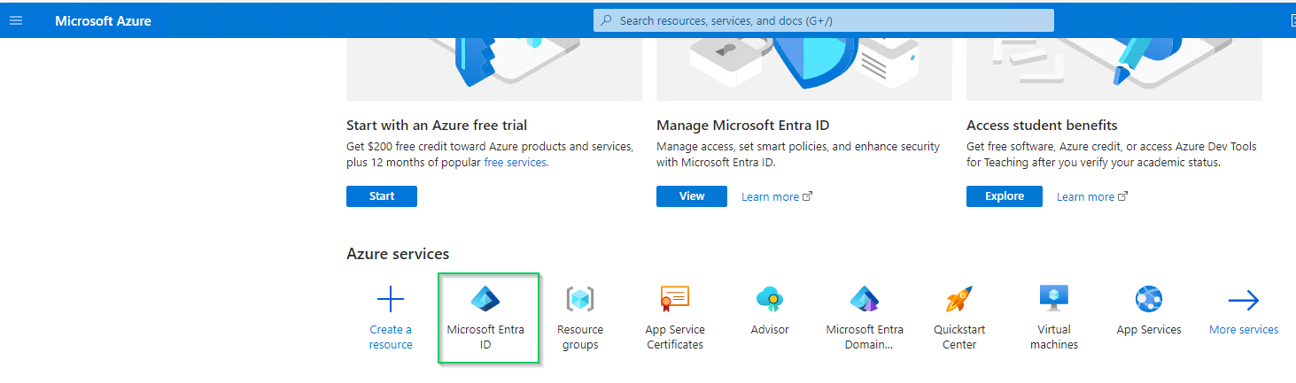Viewport: 1296px width, 383px height.
Task: Click the search resources input field
Action: click(824, 20)
